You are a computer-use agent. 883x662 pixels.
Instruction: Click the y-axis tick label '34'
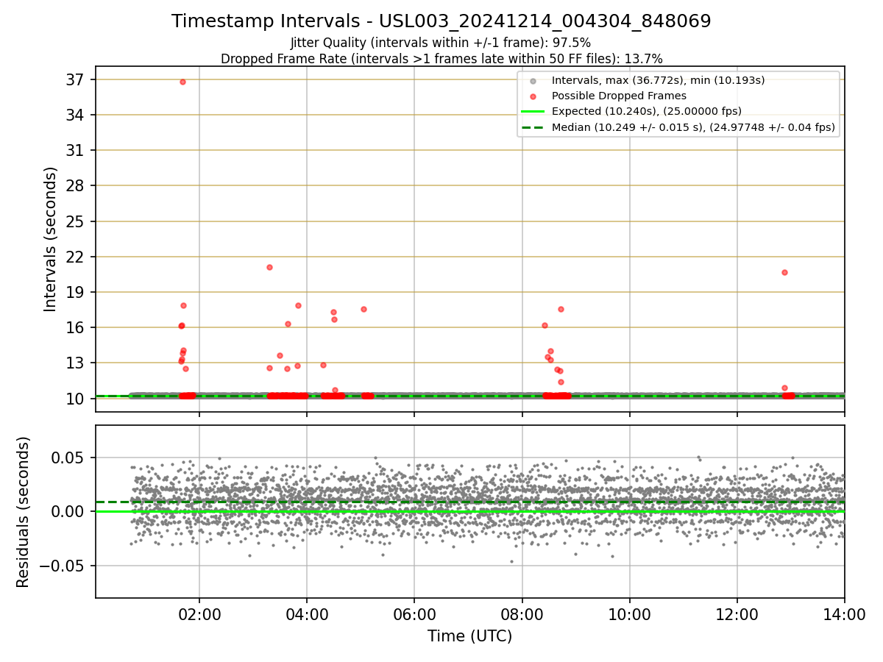coord(77,115)
